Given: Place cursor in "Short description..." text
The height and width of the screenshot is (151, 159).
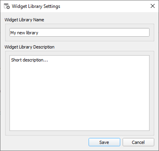Looking at the screenshot, I should (29, 60).
